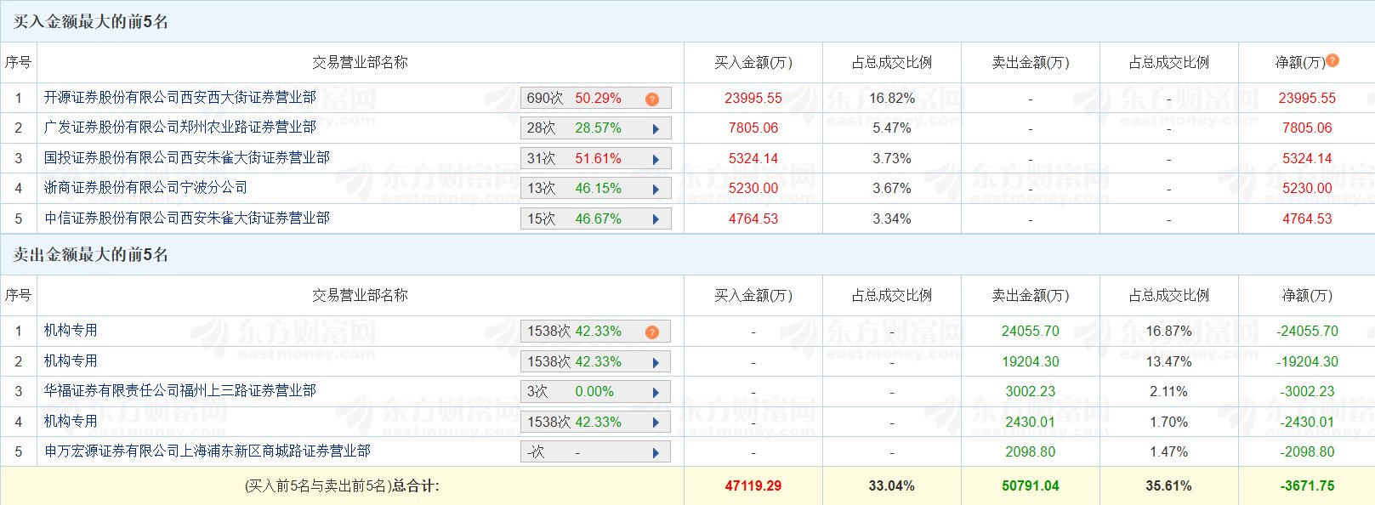
Task: Expand arrow for 国投证券西安朱雀大街 row
Action: 656,160
